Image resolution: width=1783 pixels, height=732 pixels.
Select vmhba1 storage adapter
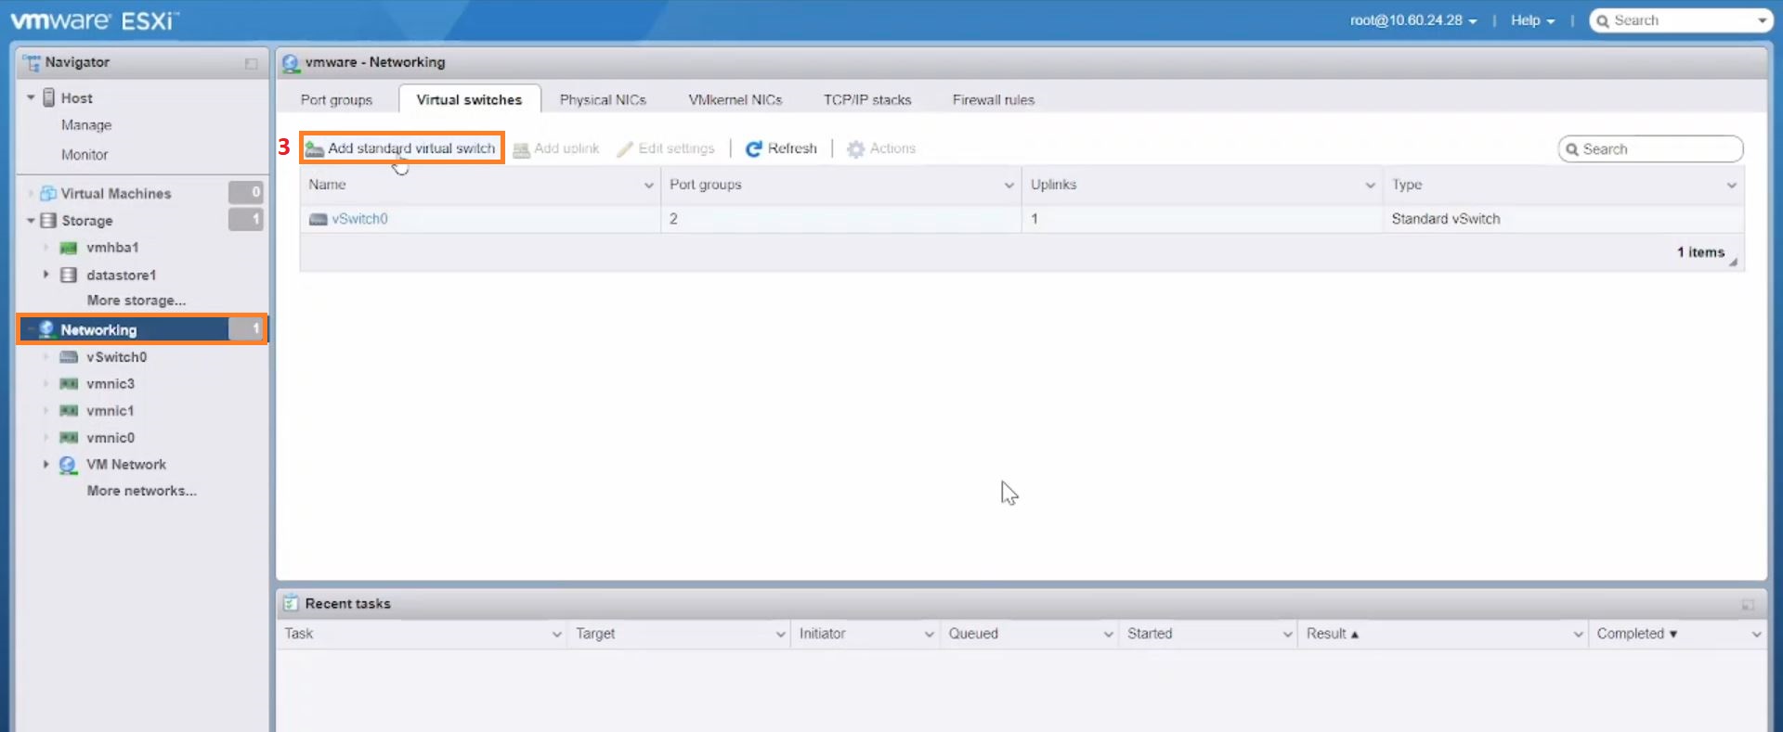pos(112,248)
